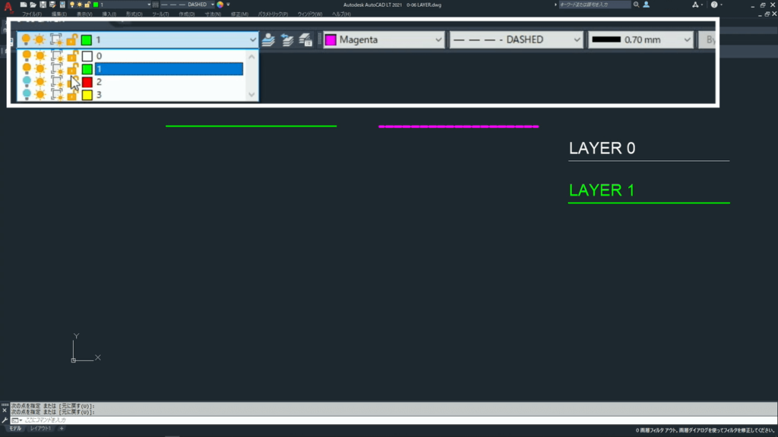Click the user sign-in icon
This screenshot has height=437, width=778.
coord(646,5)
